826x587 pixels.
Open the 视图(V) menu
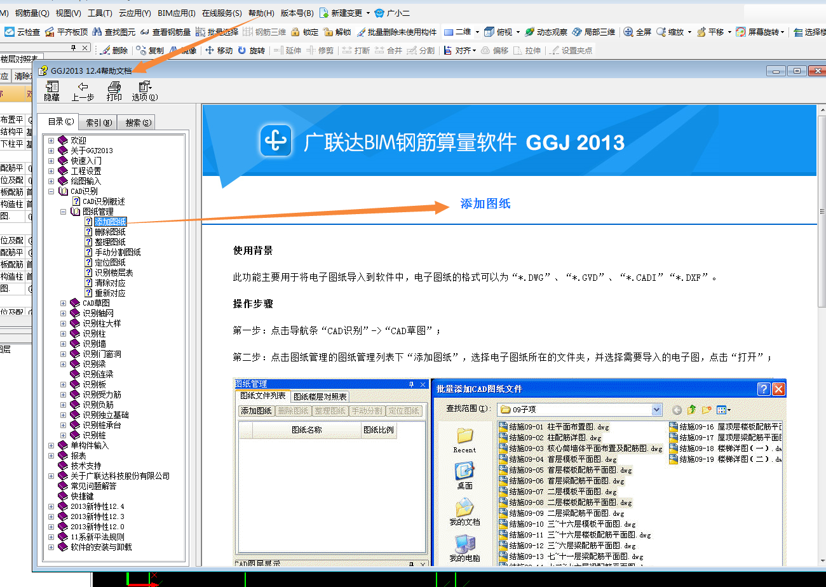click(69, 13)
